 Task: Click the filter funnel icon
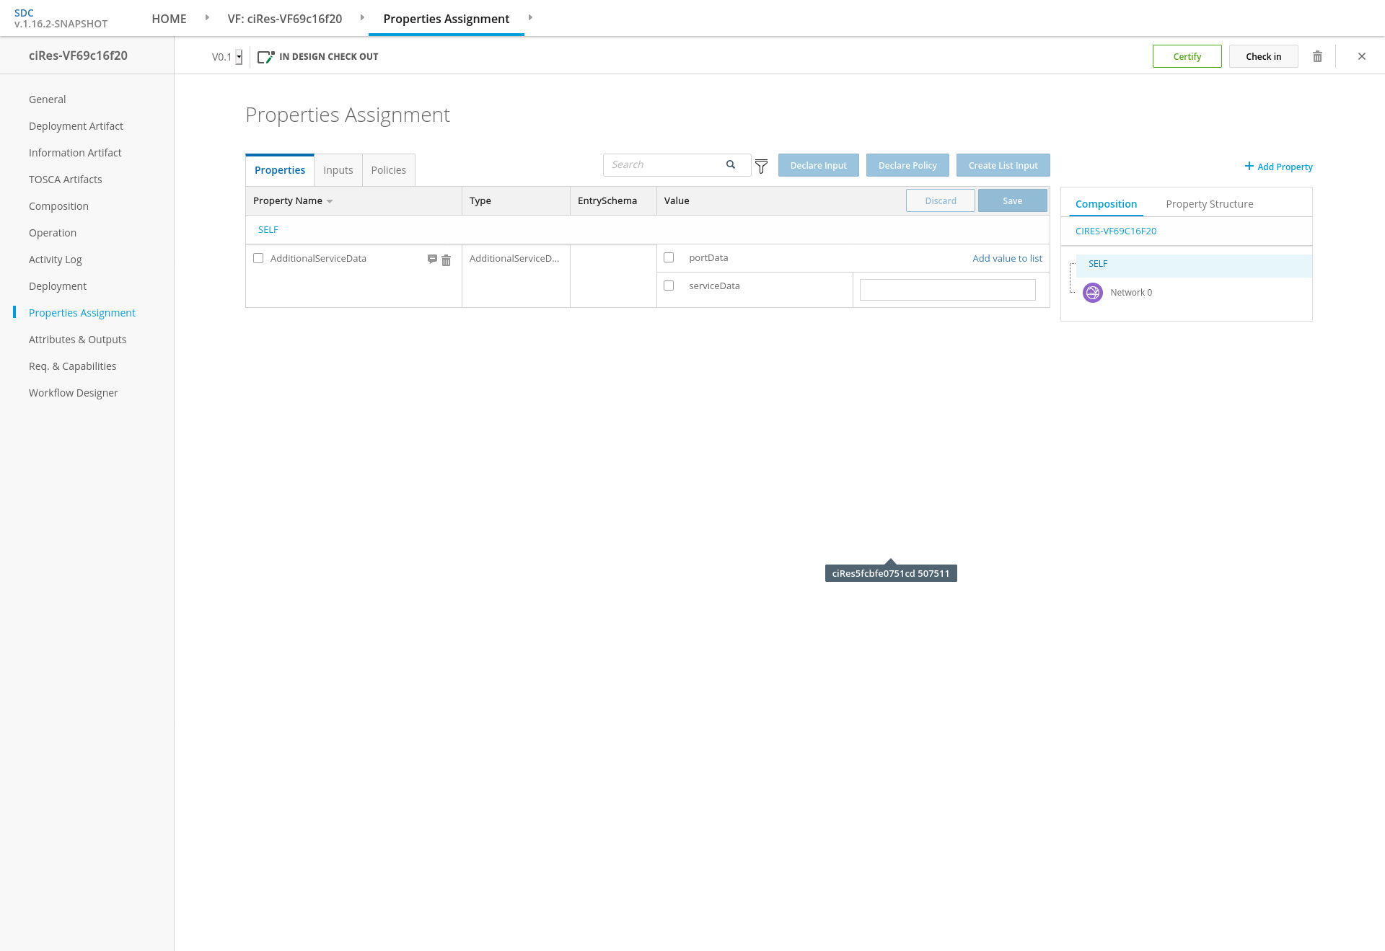point(761,167)
